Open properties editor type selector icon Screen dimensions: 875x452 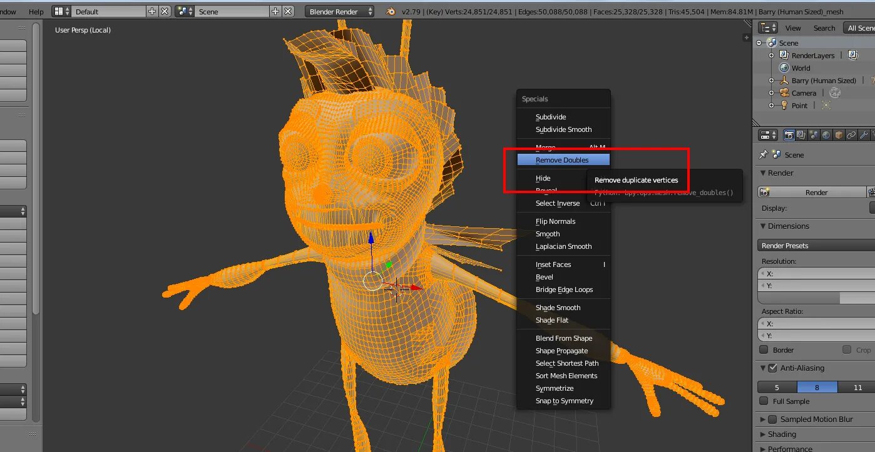768,135
